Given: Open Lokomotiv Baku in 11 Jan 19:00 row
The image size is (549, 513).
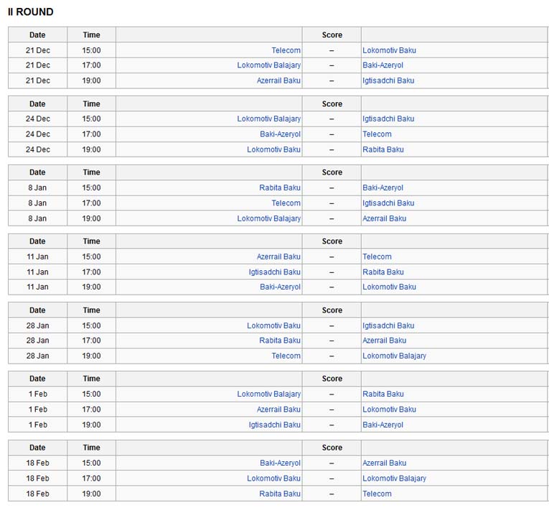Looking at the screenshot, I should point(389,287).
